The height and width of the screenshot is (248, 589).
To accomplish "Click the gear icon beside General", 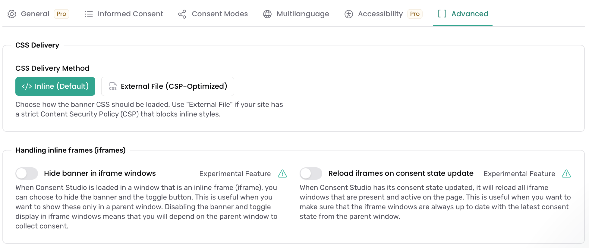I will point(12,14).
